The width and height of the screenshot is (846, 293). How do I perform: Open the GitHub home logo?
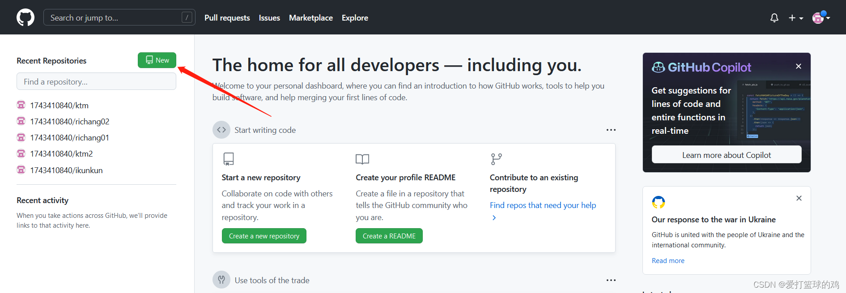[x=26, y=17]
